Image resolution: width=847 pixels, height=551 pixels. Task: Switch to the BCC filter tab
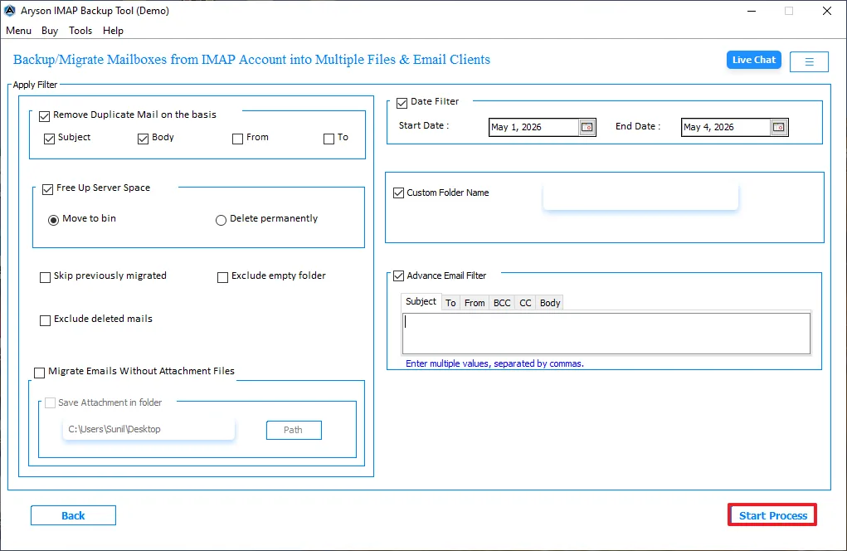[x=502, y=303]
